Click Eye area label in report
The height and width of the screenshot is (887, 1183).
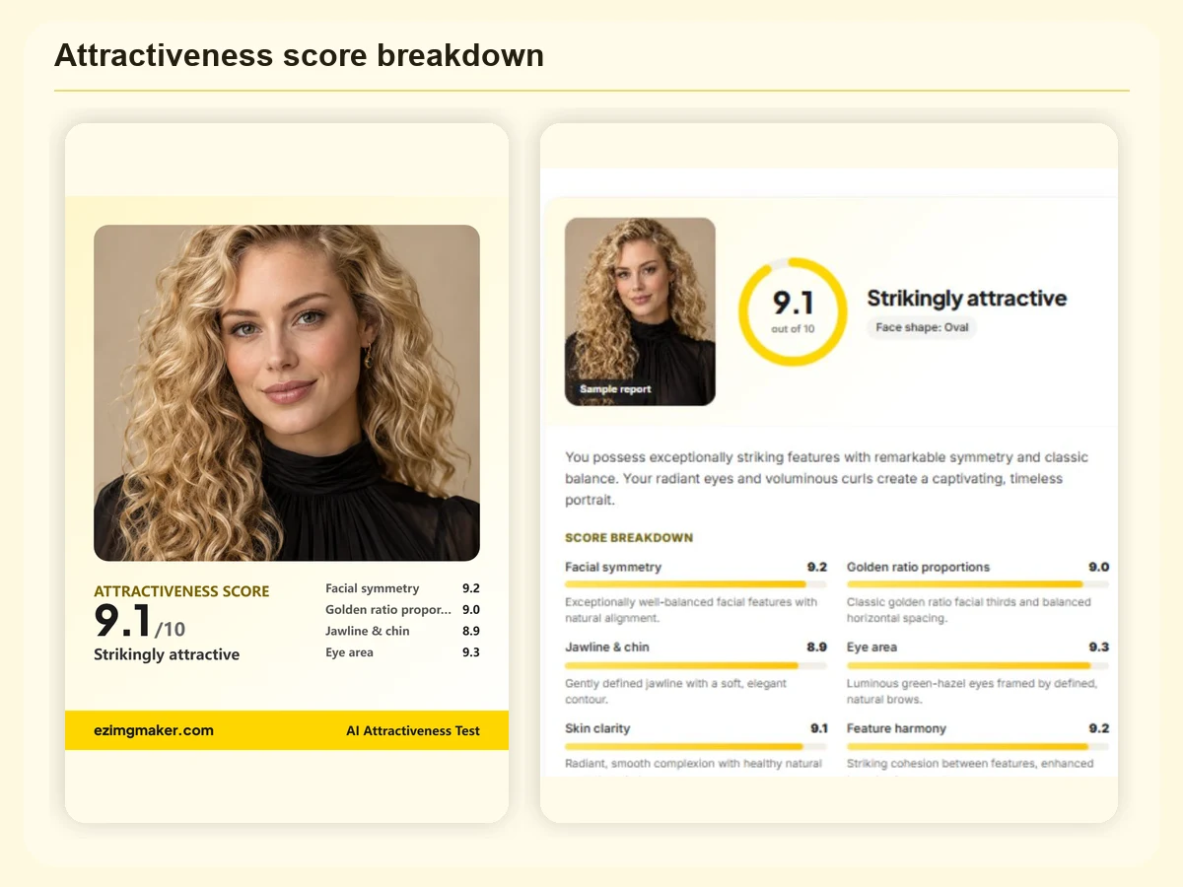point(871,648)
